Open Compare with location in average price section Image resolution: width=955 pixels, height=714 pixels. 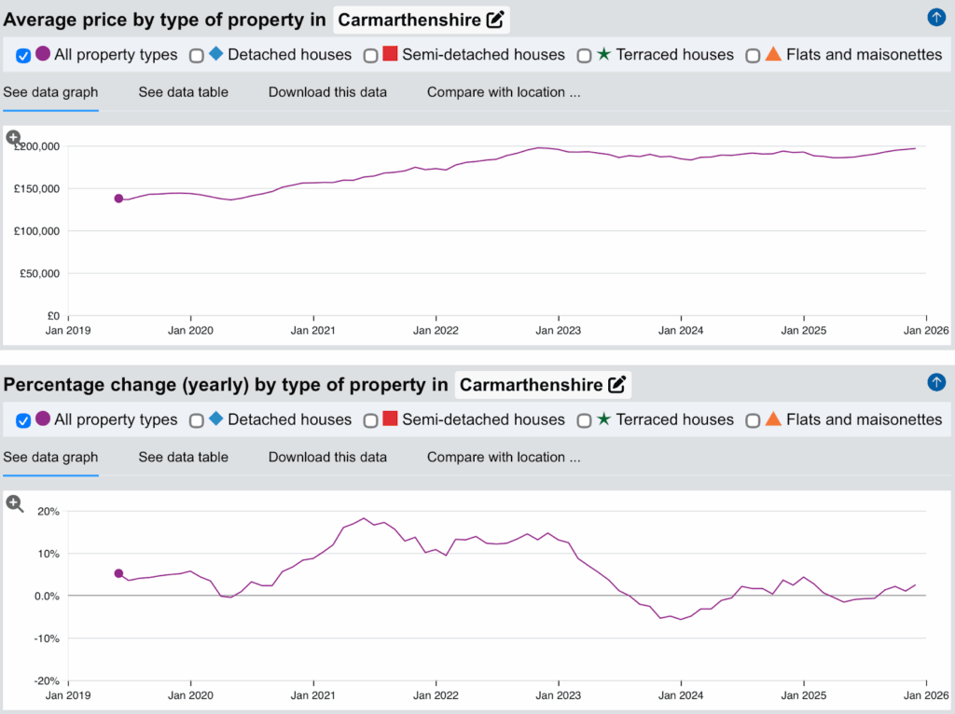(x=504, y=92)
